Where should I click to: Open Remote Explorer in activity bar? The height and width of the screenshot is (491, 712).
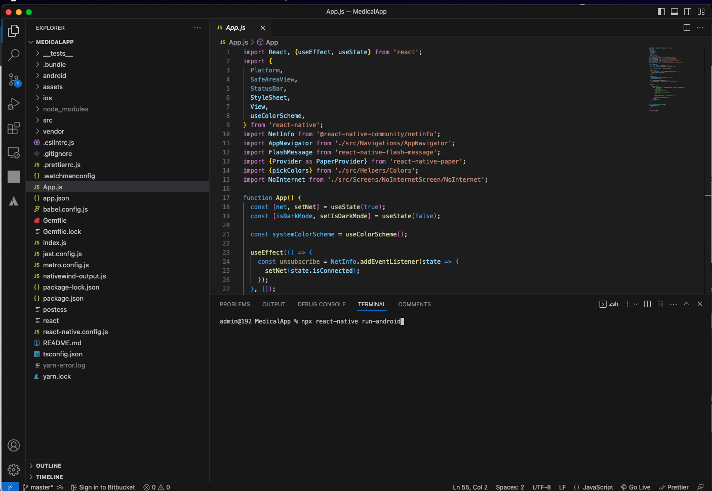tap(14, 153)
